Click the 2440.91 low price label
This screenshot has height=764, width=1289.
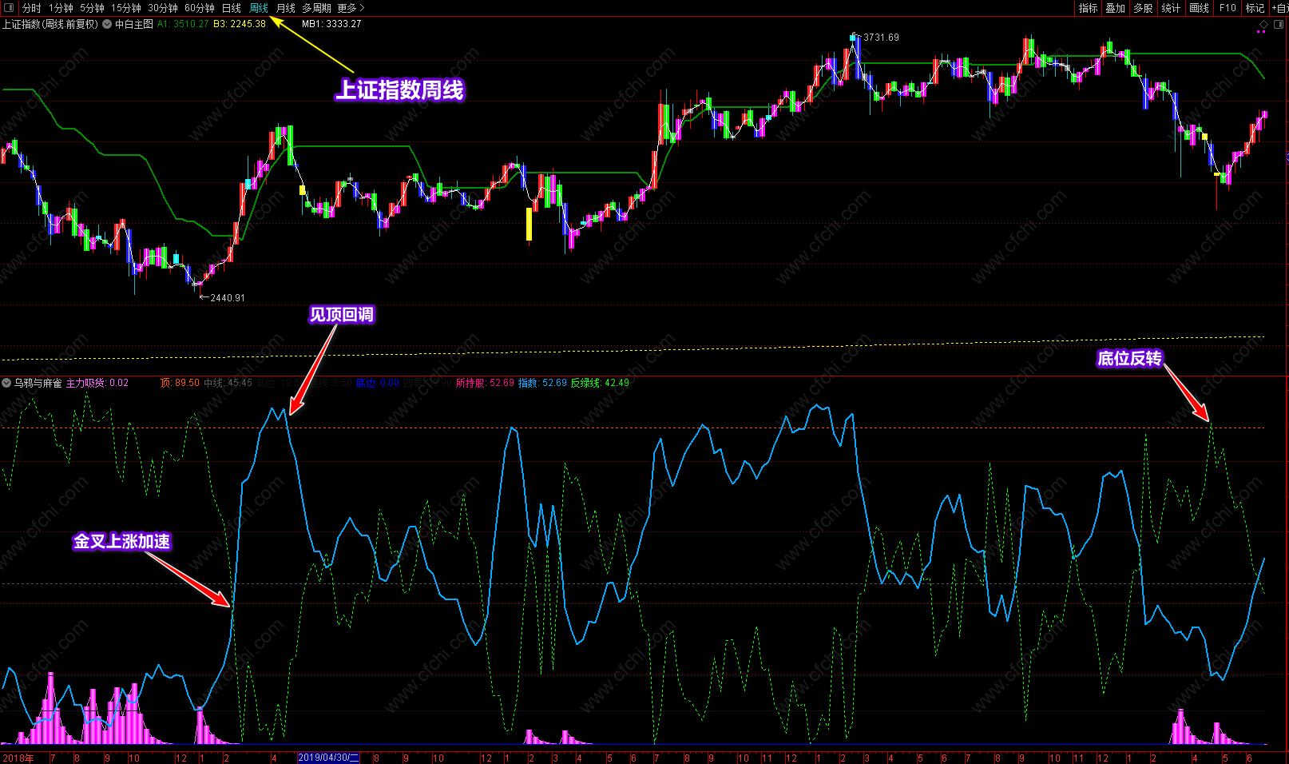[228, 298]
